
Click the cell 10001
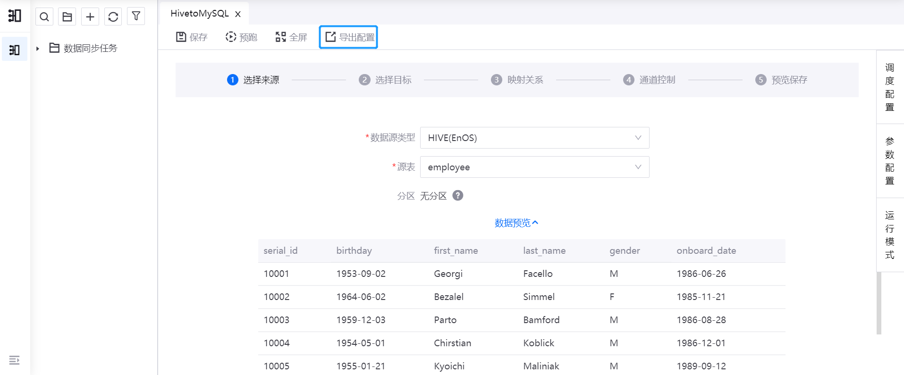pyautogui.click(x=276, y=274)
